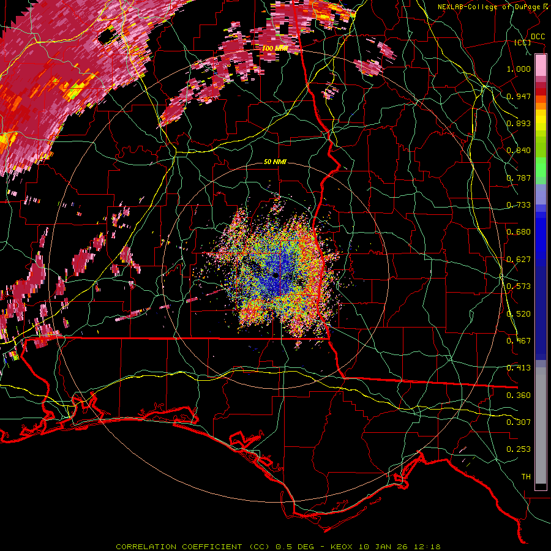Click the 0.947 legend value
551x551 pixels.
[x=519, y=96]
